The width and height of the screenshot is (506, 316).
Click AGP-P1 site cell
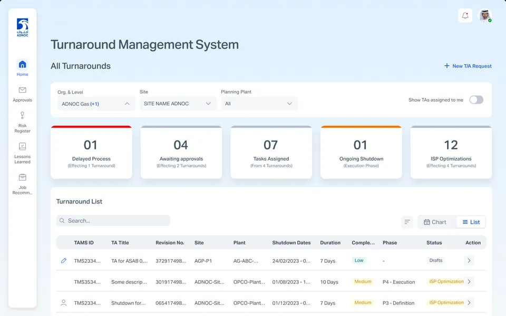pos(203,261)
